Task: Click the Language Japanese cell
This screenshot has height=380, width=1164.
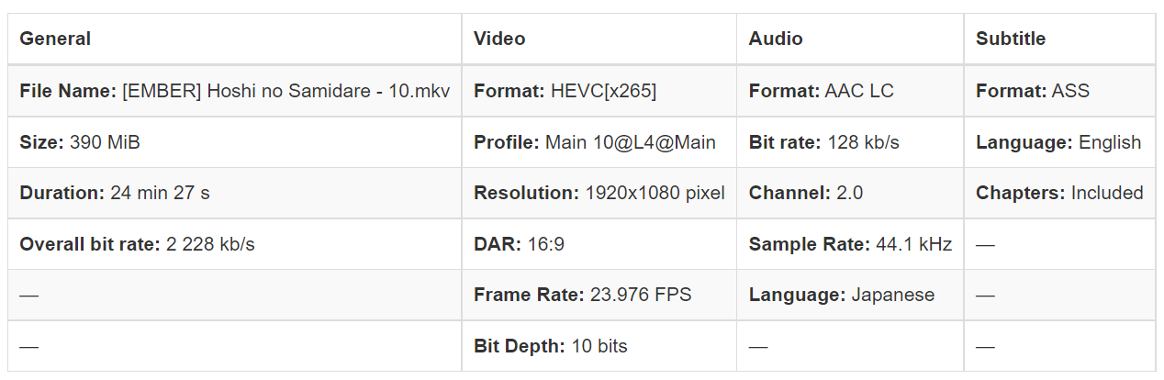Action: pos(841,295)
